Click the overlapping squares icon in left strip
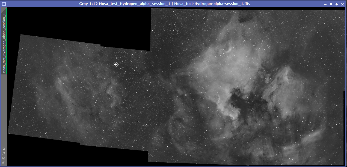 click(4, 158)
